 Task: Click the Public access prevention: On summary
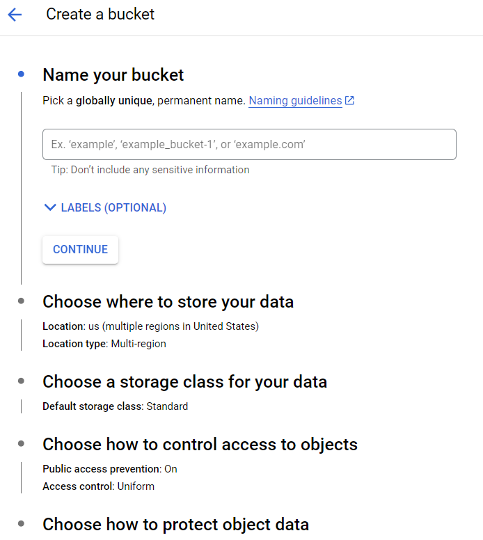coord(110,469)
